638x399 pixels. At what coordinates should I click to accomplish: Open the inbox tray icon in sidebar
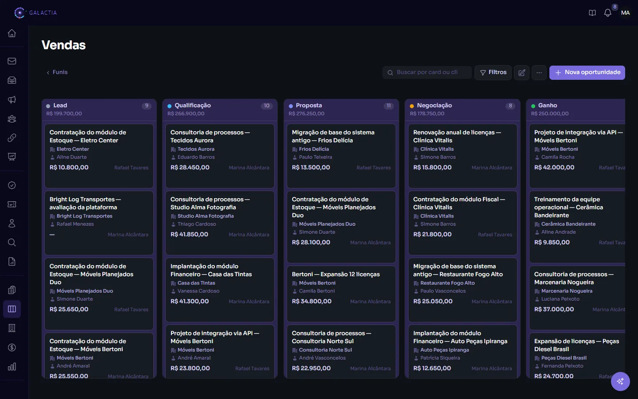12,80
